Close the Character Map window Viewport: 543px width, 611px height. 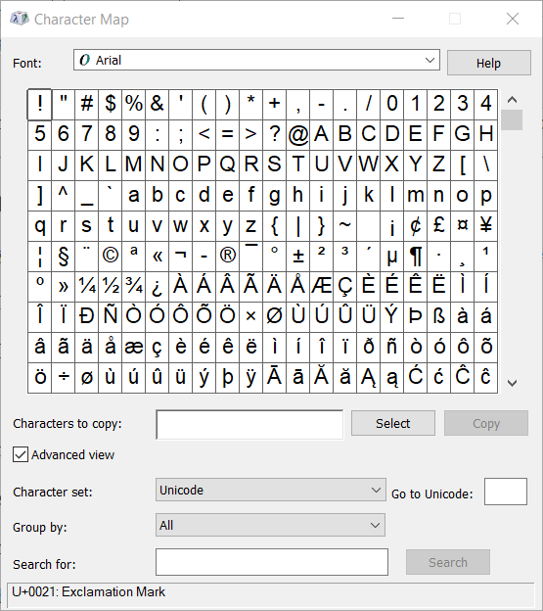[513, 19]
